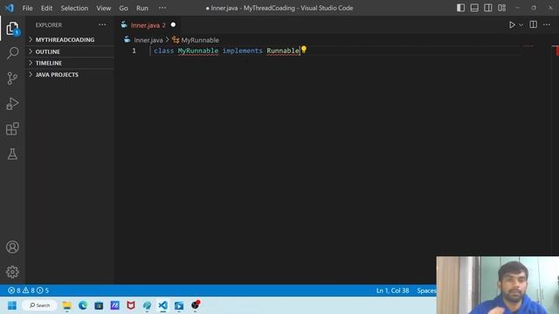Screen dimensions: 559x314
Task: Click the Spaces indentation status item
Action: (426, 290)
